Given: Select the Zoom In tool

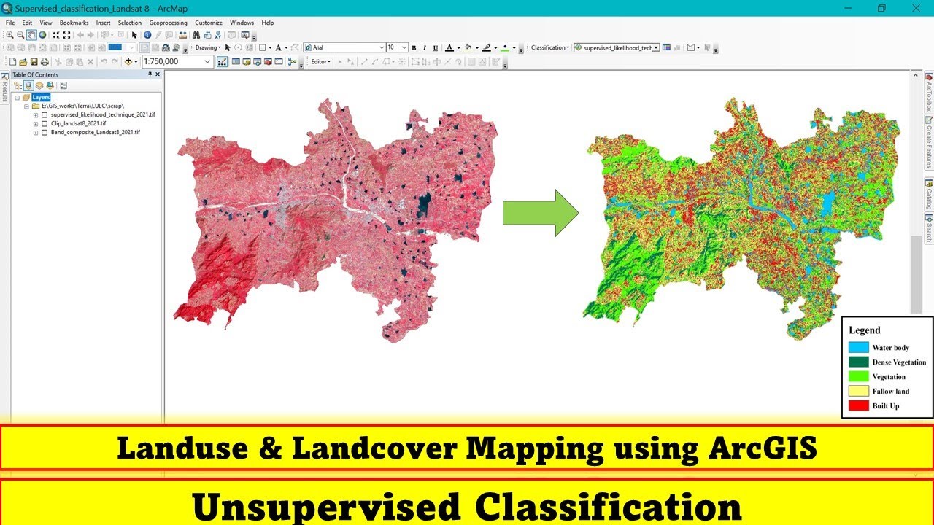Looking at the screenshot, I should (9, 34).
